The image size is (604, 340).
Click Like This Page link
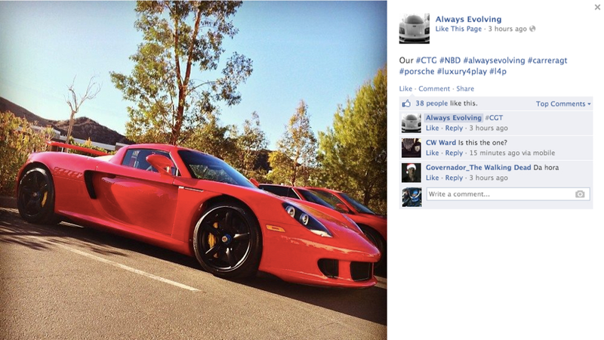click(458, 29)
